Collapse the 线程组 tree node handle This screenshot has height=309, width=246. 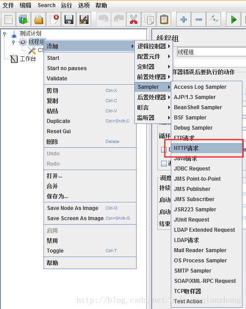[x=13, y=42]
